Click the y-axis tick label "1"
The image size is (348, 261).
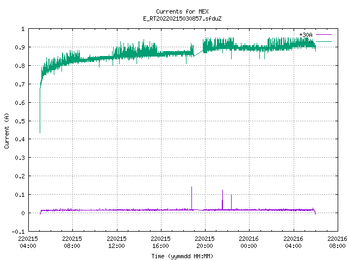point(23,29)
